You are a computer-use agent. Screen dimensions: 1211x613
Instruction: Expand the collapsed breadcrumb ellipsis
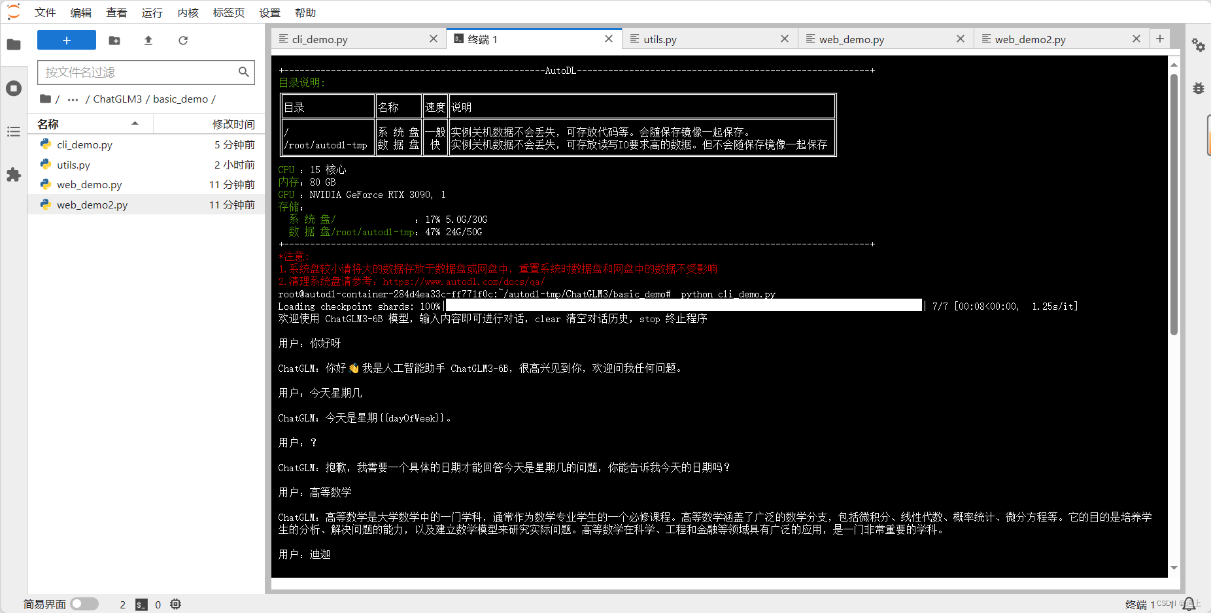73,99
